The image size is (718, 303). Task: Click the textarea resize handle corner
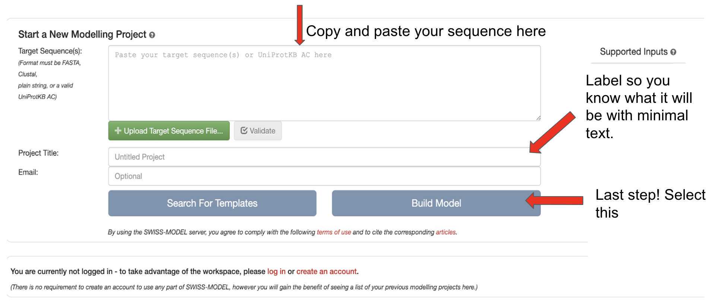tap(538, 118)
